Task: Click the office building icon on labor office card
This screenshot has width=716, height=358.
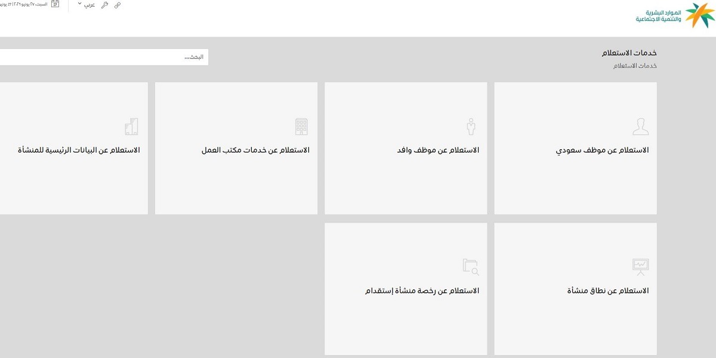Action: [x=302, y=126]
